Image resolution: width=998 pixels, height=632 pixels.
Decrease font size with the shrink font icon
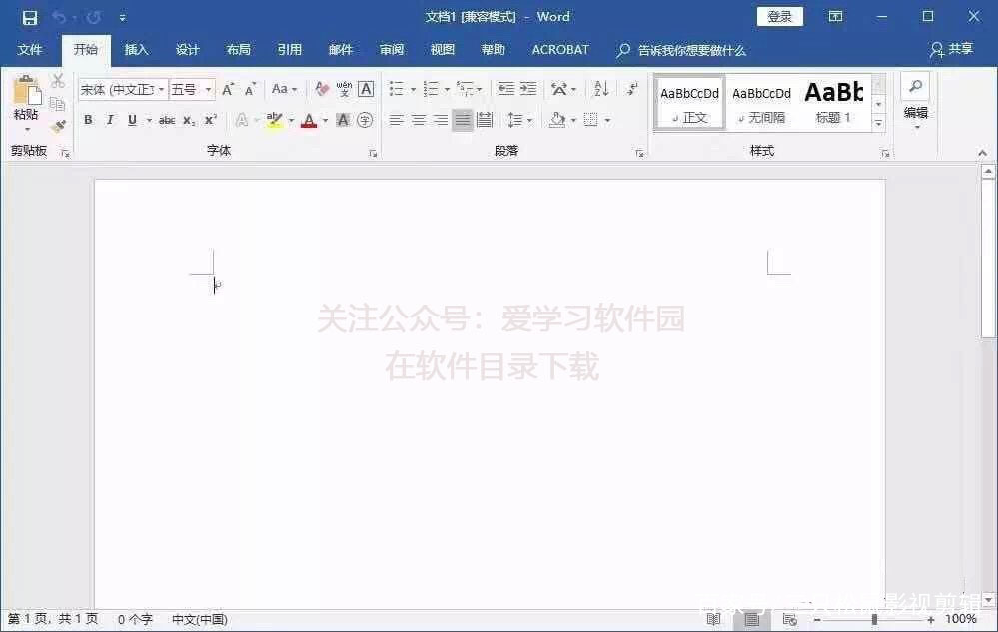click(250, 89)
